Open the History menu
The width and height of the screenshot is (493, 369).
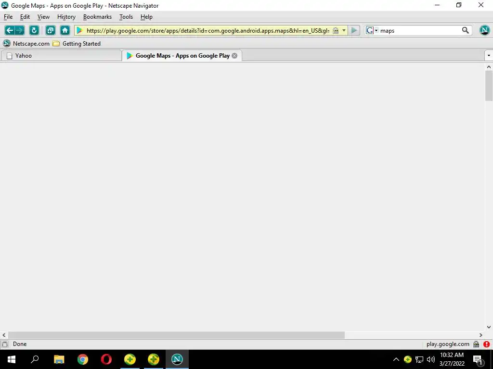(x=66, y=17)
